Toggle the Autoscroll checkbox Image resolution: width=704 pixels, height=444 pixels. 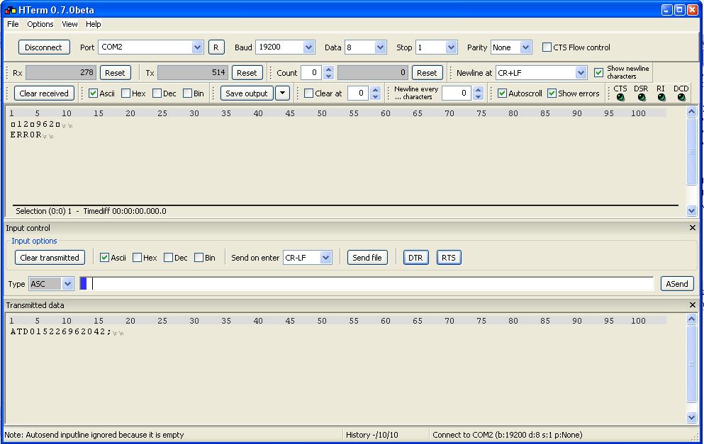503,93
